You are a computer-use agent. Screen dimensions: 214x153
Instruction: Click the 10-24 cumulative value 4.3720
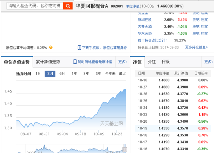tap(183, 108)
